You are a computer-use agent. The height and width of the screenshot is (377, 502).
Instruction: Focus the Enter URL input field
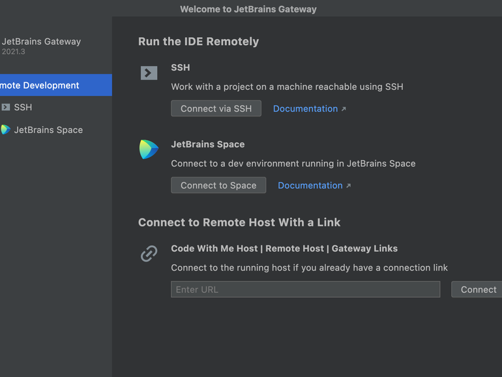[305, 289]
